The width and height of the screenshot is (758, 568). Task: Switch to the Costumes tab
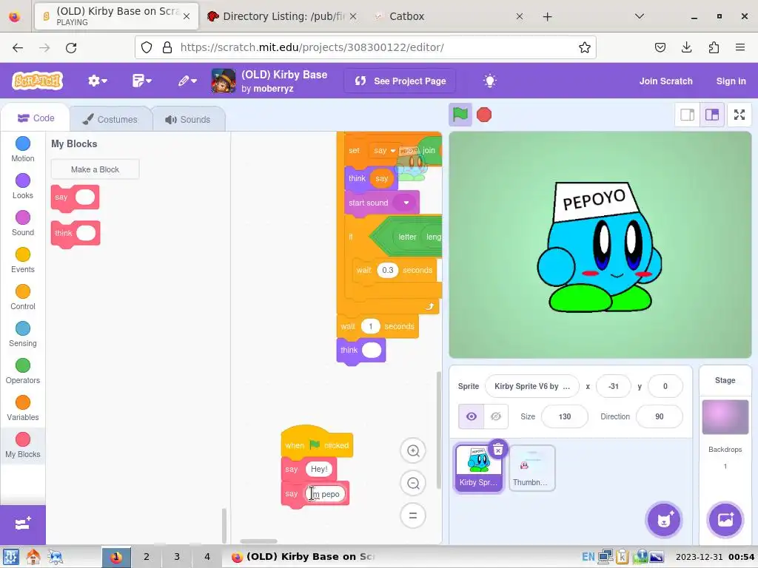pos(110,119)
